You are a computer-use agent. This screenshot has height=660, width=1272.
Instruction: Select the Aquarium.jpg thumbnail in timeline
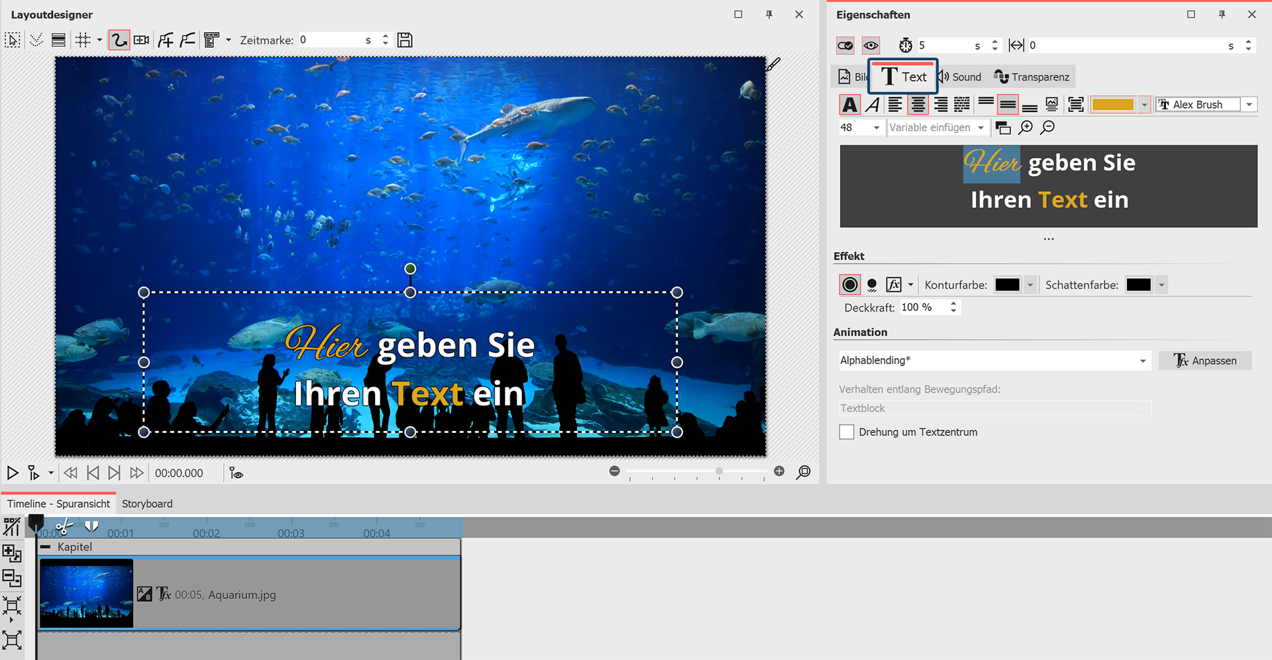click(x=87, y=593)
